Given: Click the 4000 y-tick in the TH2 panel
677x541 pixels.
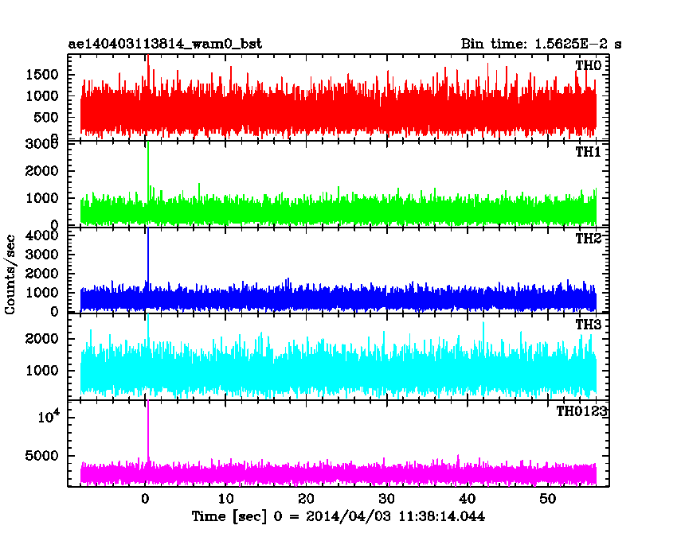Looking at the screenshot, I should (x=42, y=235).
